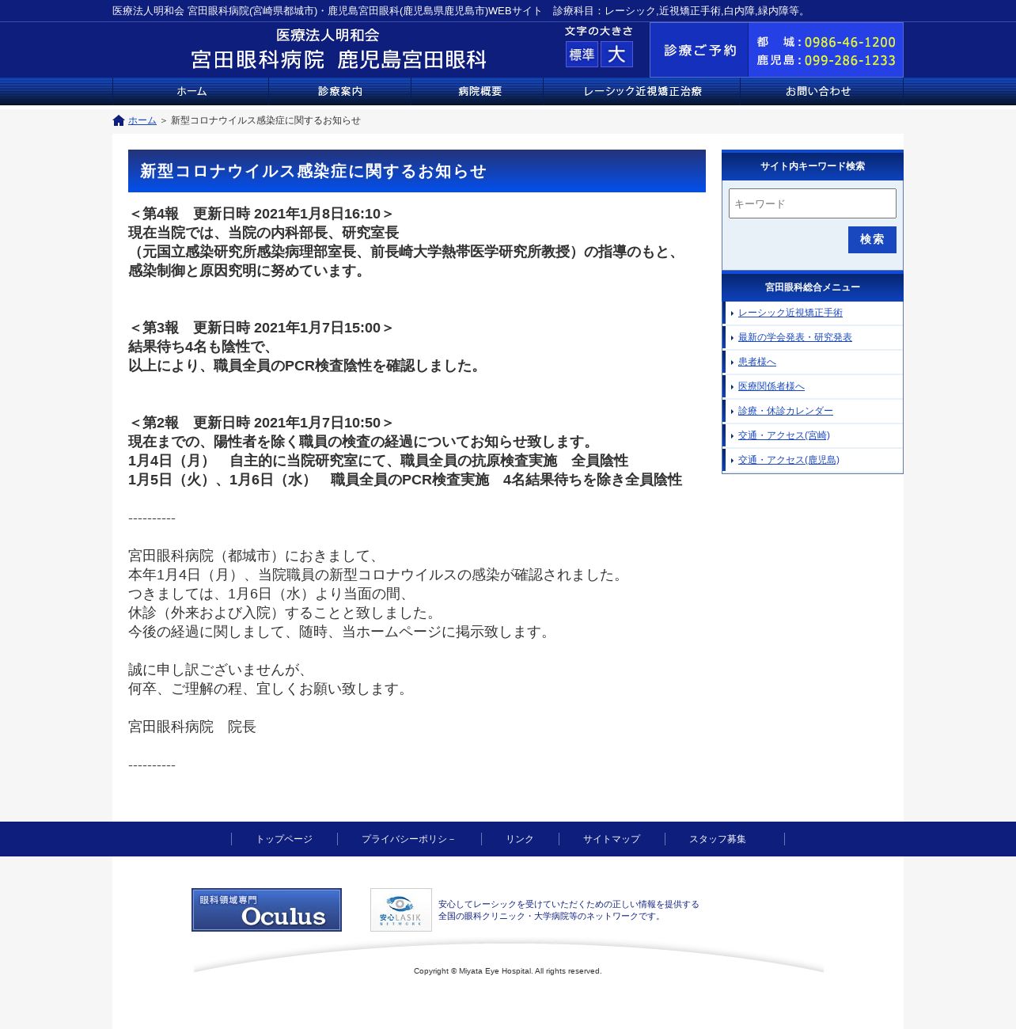Viewport: 1016px width, 1029px height.
Task: Click the ＜第2報 更新日時 line
Action: [261, 423]
